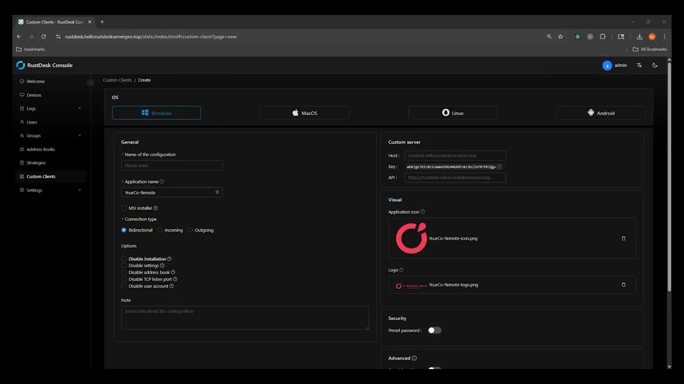684x384 pixels.
Task: Open Custom Clients in the sidebar
Action: pos(51,177)
